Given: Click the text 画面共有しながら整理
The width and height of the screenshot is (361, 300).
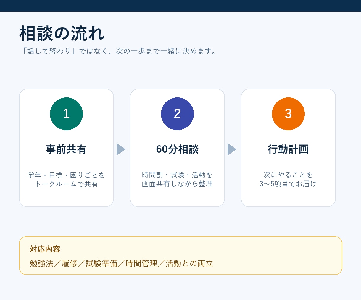Looking at the screenshot, I should (177, 184).
